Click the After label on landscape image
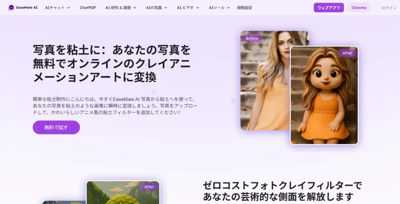This screenshot has width=400, height=204. click(x=149, y=187)
